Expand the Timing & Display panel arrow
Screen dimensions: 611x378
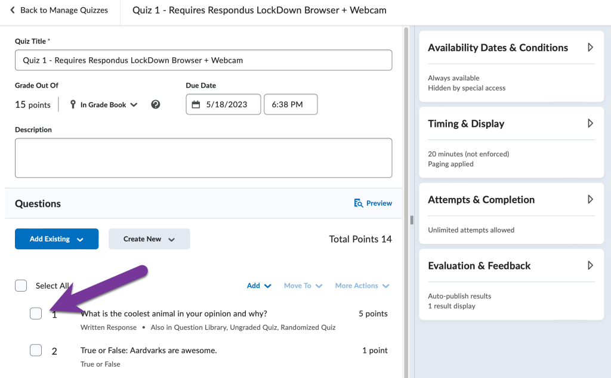point(590,123)
